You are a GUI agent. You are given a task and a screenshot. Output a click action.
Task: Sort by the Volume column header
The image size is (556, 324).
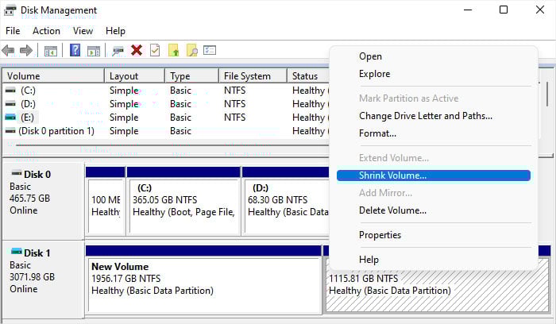(x=53, y=76)
